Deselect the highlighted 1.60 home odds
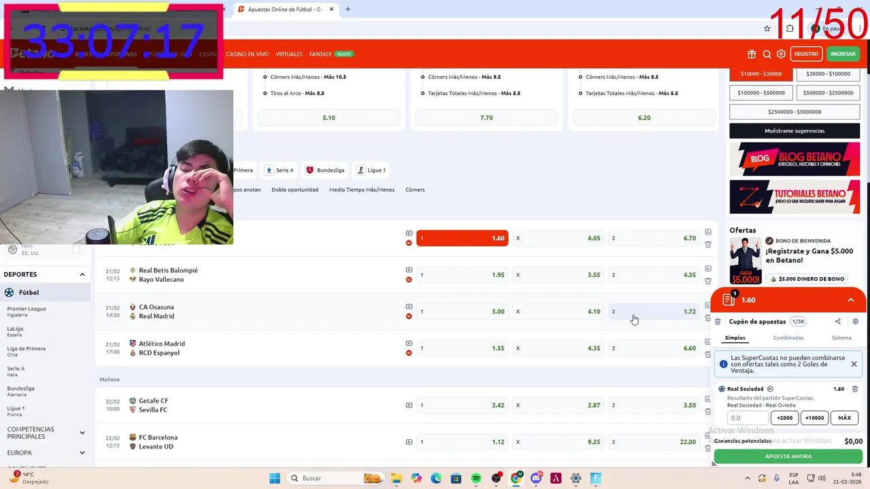The height and width of the screenshot is (489, 870). tap(462, 238)
